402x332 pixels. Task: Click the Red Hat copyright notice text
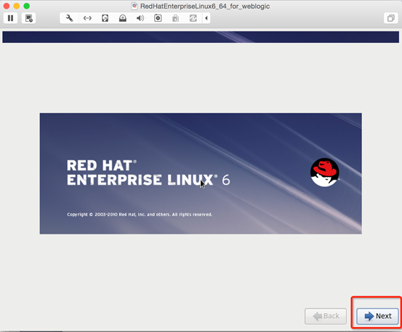(140, 214)
